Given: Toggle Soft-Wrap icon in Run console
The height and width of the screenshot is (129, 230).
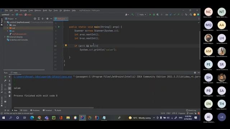Looking at the screenshot, I should [10, 85].
